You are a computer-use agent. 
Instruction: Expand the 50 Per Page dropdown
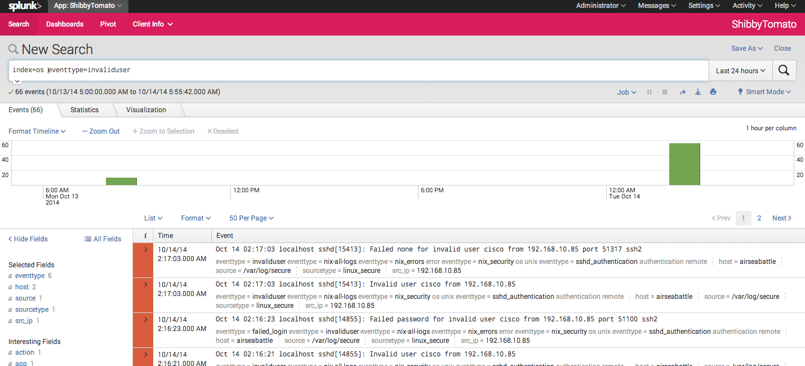coord(251,218)
